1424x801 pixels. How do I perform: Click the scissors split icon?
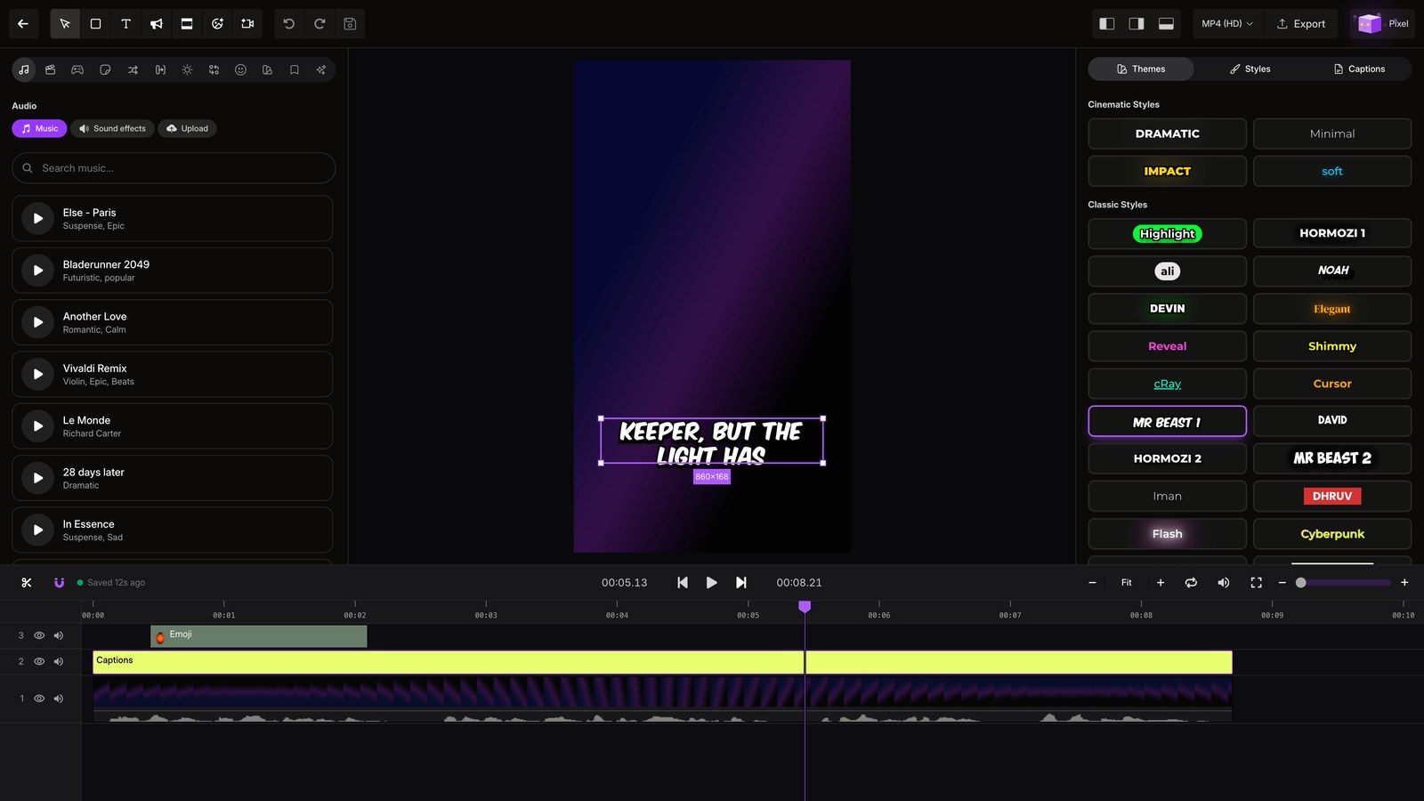27,583
